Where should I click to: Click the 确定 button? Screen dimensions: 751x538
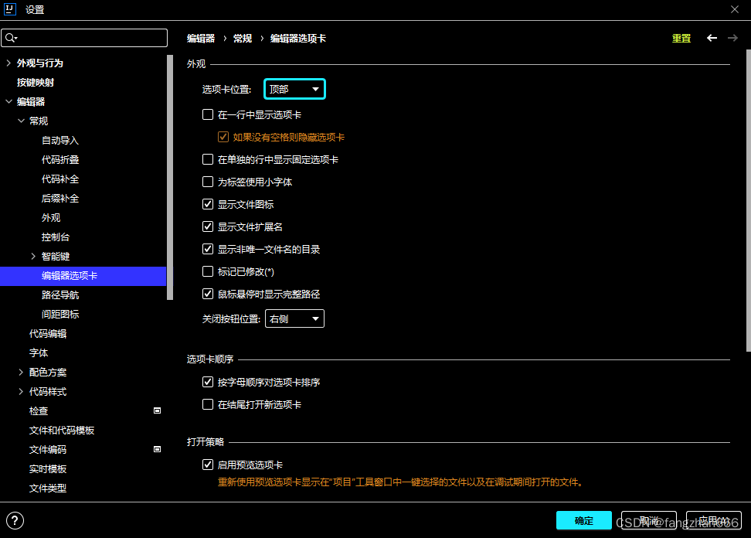tap(583, 521)
